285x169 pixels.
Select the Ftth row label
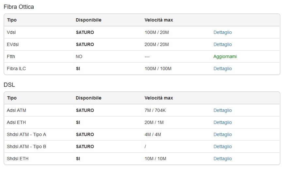click(x=11, y=56)
